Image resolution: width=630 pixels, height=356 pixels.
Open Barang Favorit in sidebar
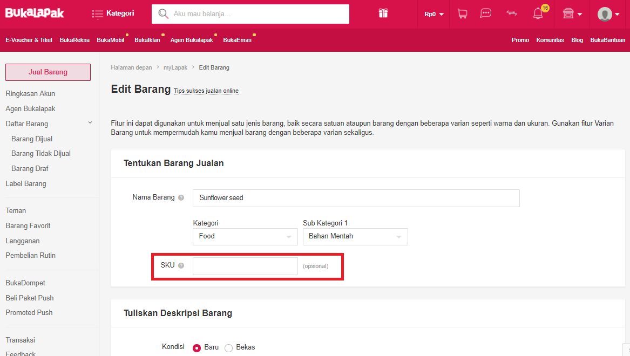pos(28,226)
